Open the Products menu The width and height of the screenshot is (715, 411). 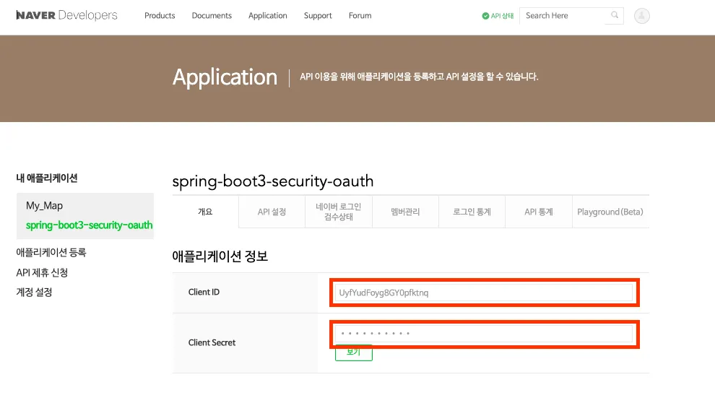tap(160, 15)
